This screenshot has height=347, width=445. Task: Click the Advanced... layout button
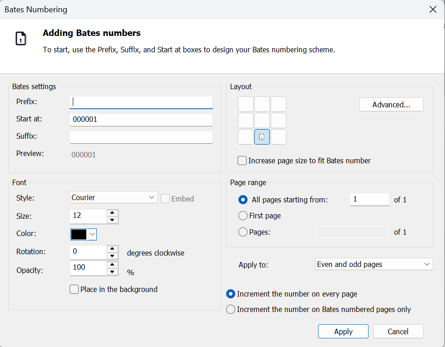[x=391, y=105]
